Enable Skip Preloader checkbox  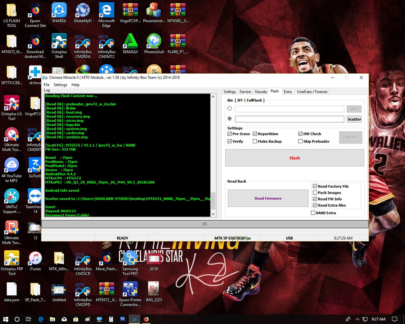[x=300, y=141]
